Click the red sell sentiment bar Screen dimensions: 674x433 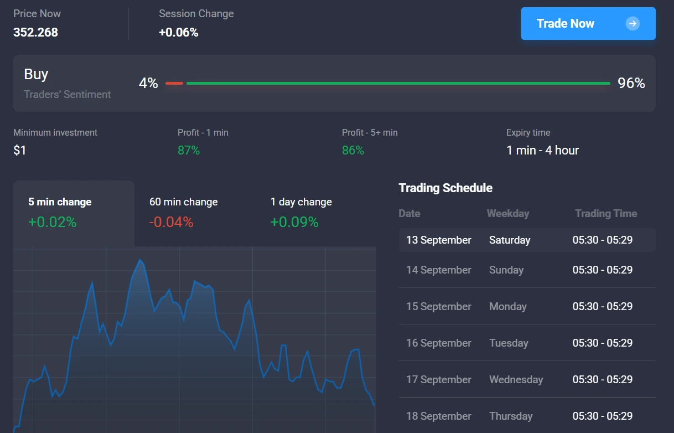(174, 83)
